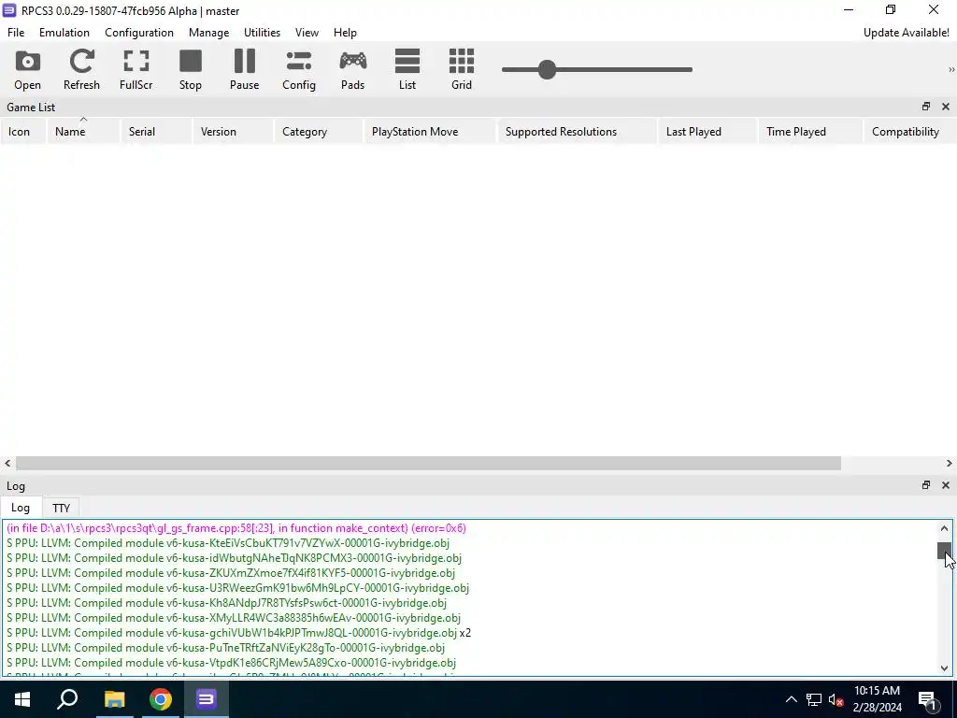Click log line containing gchiVUbW1b4kPJPTmwJ8QL
Viewport: 957px width, 718px height.
[238, 633]
